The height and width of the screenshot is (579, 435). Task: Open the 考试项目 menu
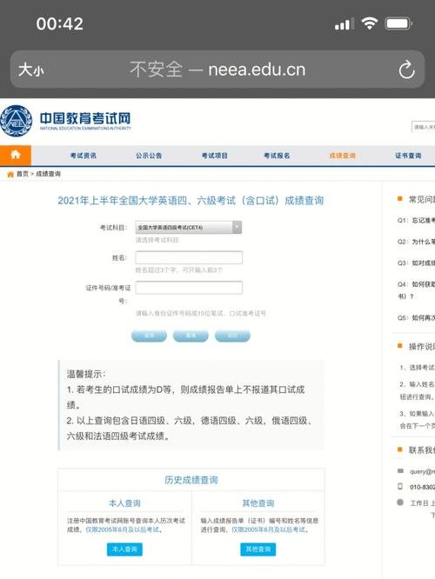coord(214,156)
